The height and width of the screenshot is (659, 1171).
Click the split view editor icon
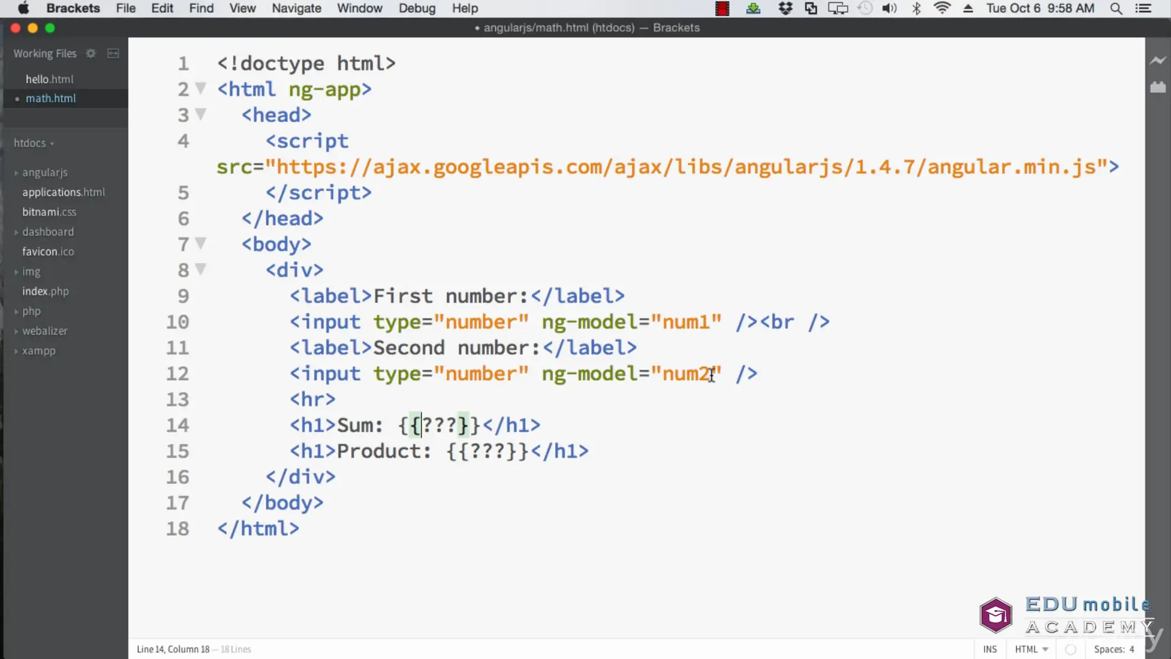coord(113,54)
